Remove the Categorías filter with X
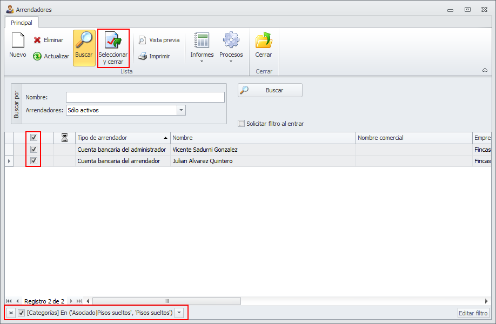The width and height of the screenshot is (496, 324). tap(11, 313)
